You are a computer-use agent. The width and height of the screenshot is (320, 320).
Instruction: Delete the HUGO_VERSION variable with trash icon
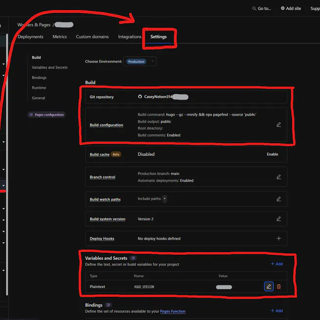pos(279,286)
